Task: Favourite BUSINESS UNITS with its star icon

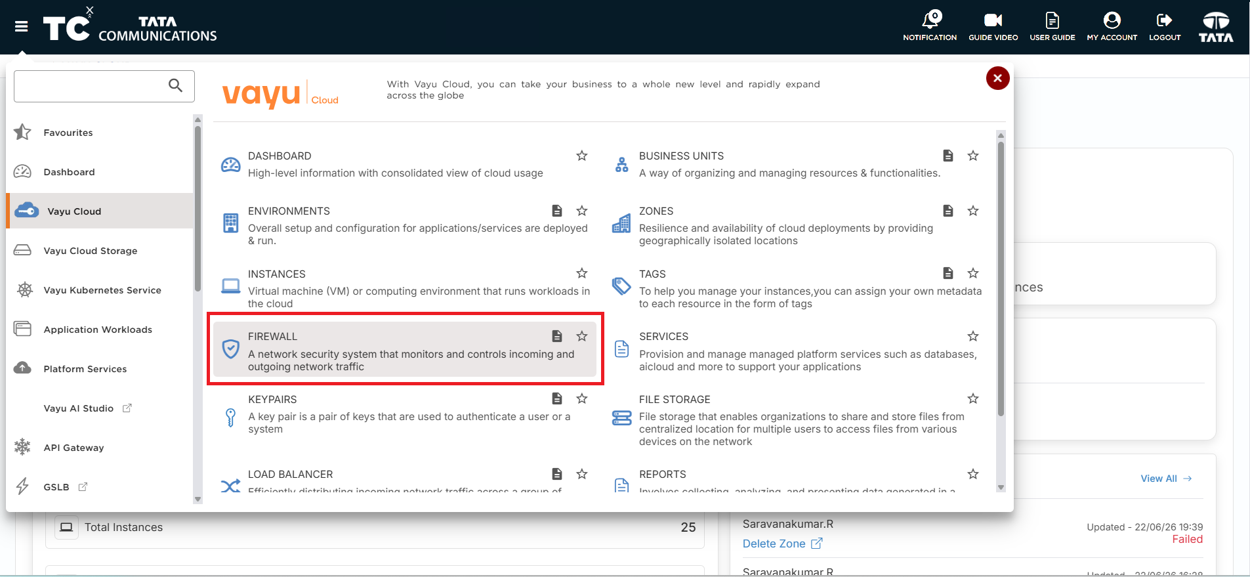Action: click(972, 156)
